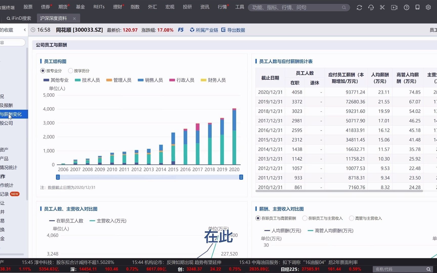Click the right handle of chart range slider
This screenshot has height=273, width=437.
click(241, 177)
